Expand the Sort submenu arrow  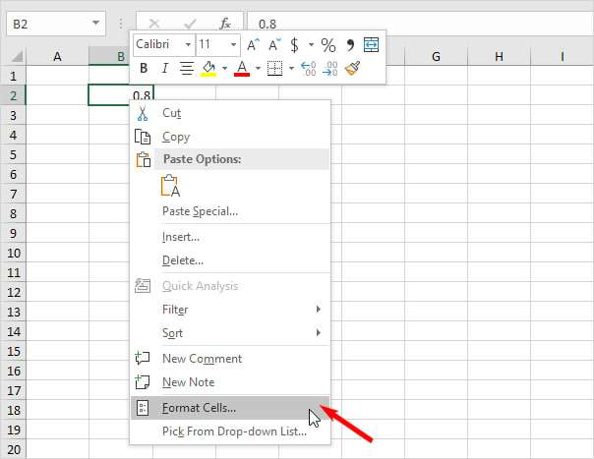pyautogui.click(x=319, y=332)
